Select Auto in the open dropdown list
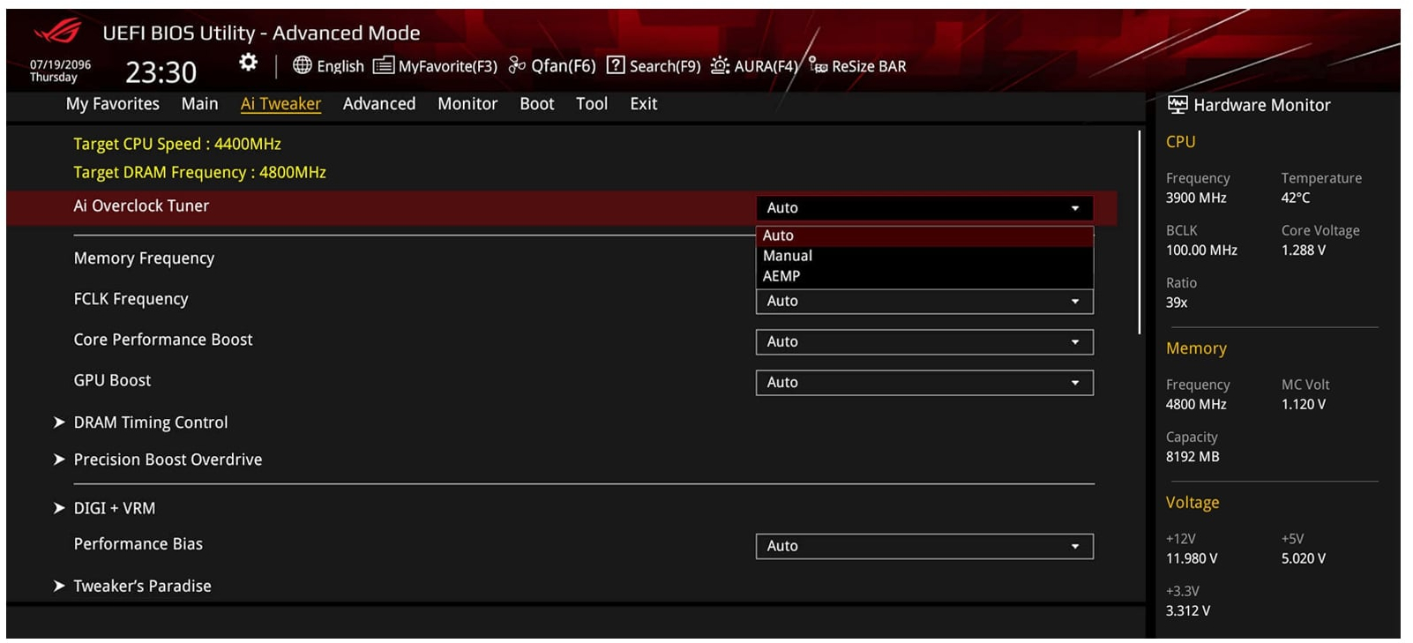This screenshot has width=1413, height=643. pos(924,236)
